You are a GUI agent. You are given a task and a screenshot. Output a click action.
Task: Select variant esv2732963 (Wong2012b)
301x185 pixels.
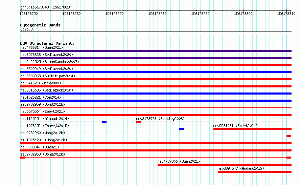(x=43, y=154)
